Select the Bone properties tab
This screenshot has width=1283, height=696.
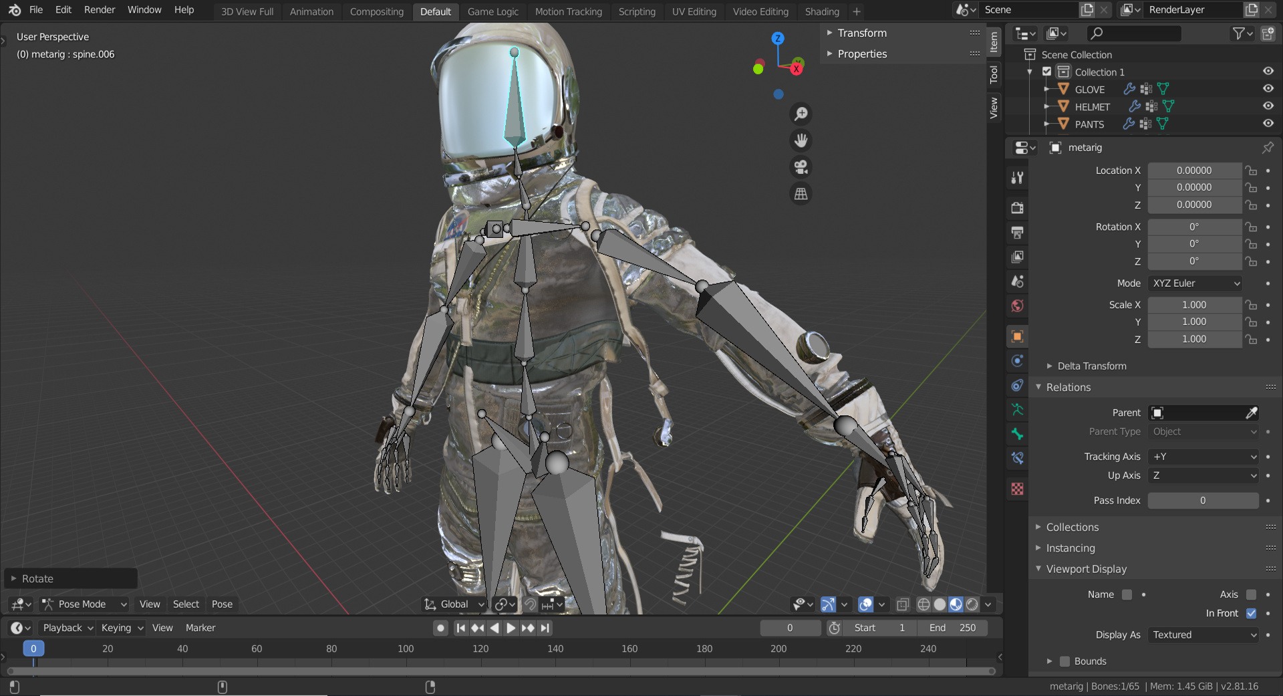(1017, 434)
